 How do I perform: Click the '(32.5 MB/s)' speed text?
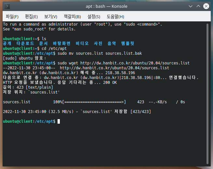[x=61, y=112]
